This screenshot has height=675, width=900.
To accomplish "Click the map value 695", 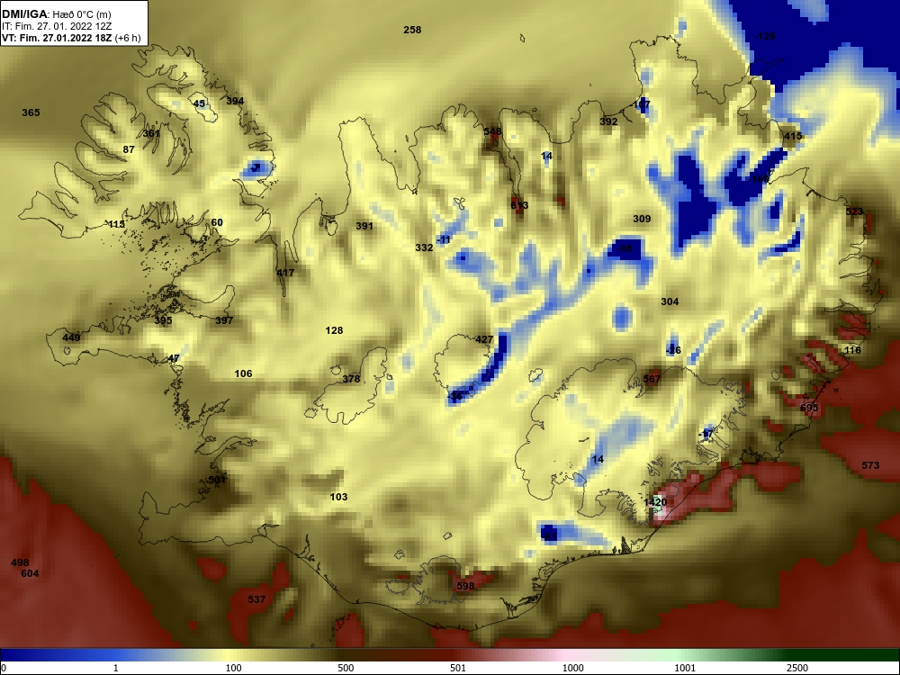I will coord(809,408).
